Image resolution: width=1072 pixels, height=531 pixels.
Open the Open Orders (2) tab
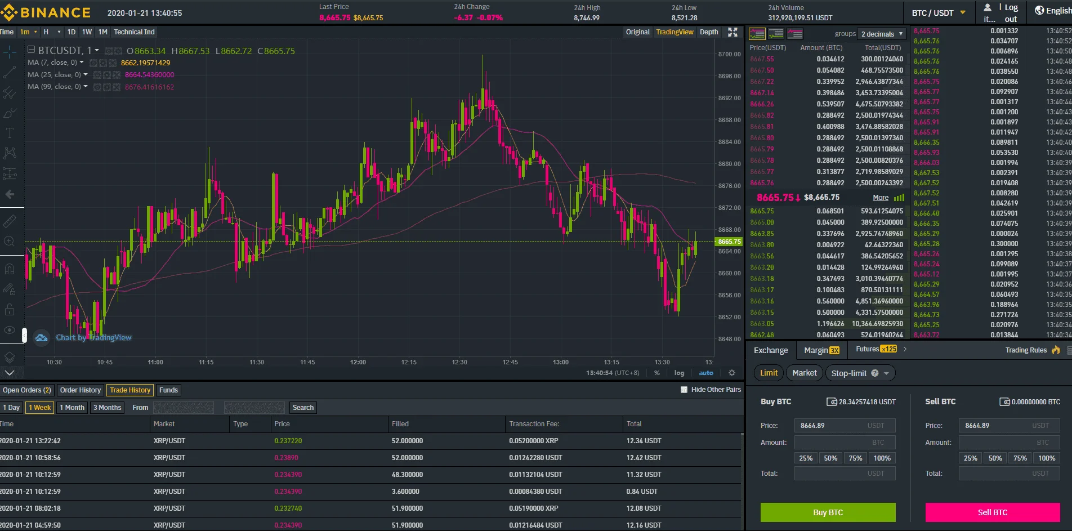(x=26, y=390)
